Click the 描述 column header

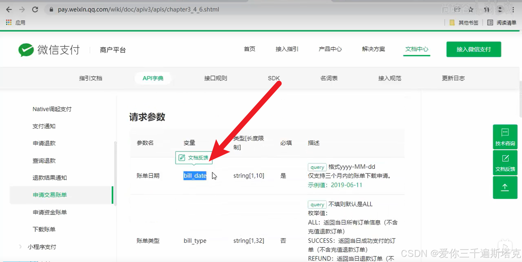pos(313,143)
